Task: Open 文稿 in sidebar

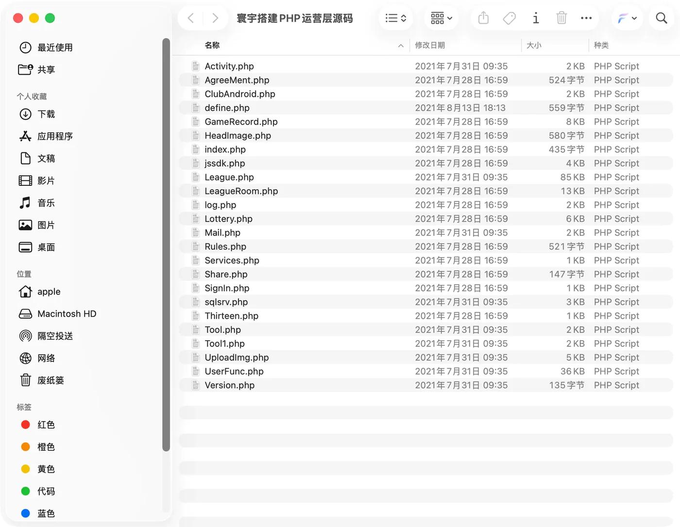Action: 37,159
